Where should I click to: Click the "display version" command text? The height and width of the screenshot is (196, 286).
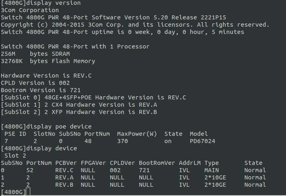tap(53, 3)
